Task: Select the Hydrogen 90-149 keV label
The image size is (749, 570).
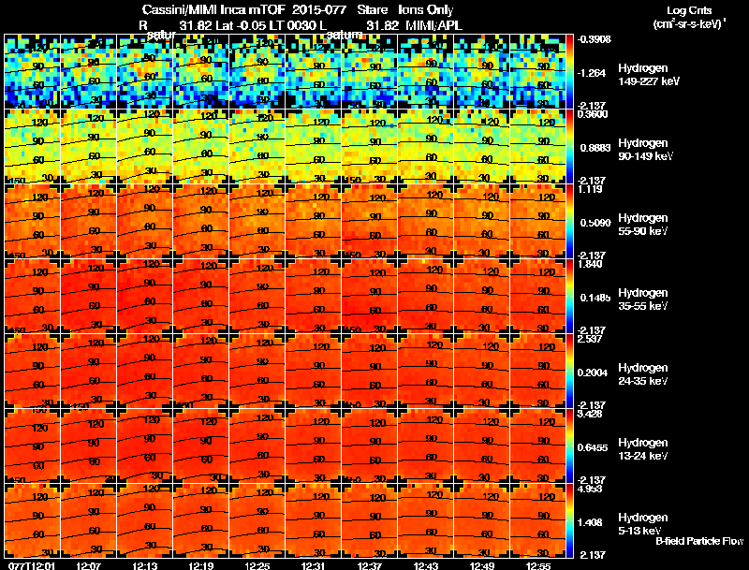Action: 646,150
